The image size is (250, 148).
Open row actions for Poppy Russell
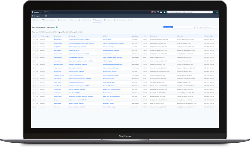(37, 68)
